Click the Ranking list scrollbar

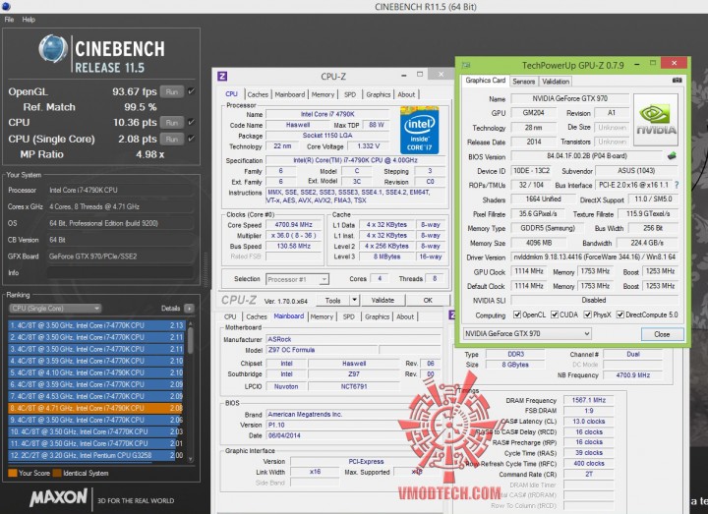[191, 391]
